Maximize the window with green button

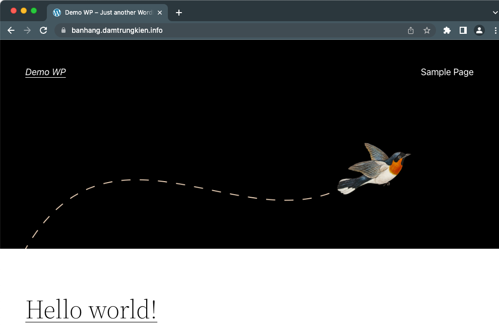coord(34,11)
